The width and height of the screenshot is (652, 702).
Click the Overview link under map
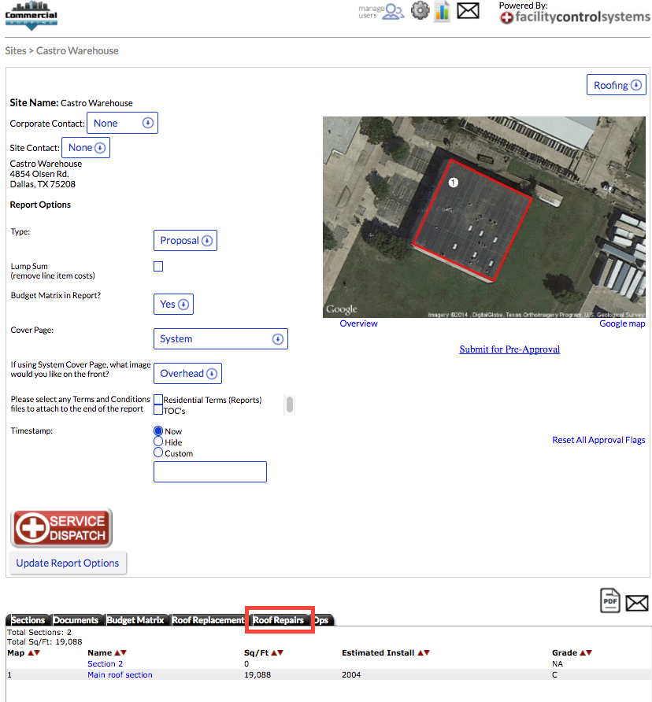pyautogui.click(x=358, y=323)
